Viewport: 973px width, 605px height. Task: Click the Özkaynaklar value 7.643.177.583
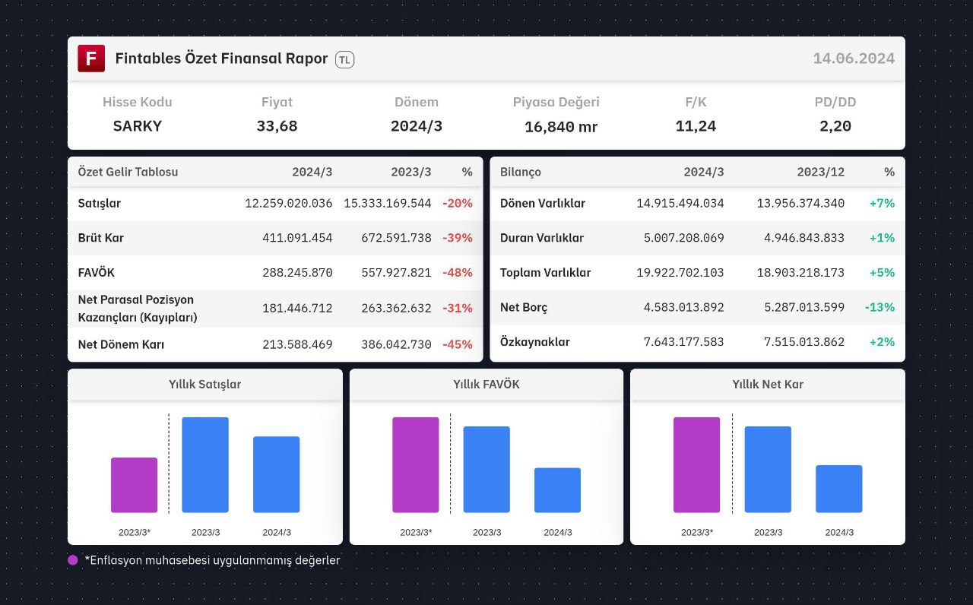(684, 342)
